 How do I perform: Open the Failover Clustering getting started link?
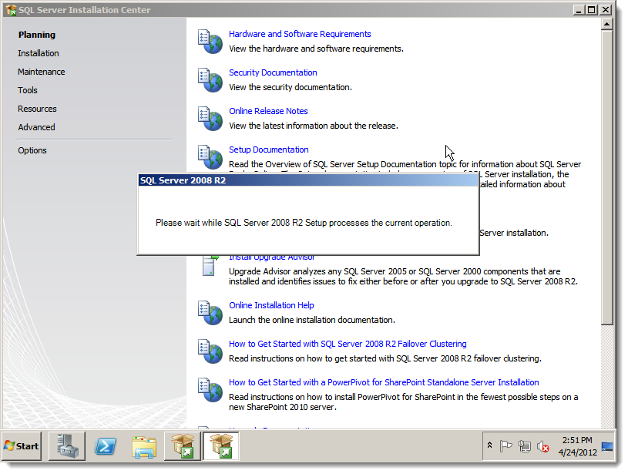pyautogui.click(x=348, y=344)
